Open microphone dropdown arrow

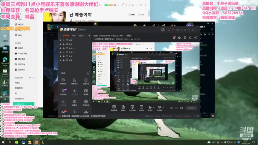(x=154, y=108)
